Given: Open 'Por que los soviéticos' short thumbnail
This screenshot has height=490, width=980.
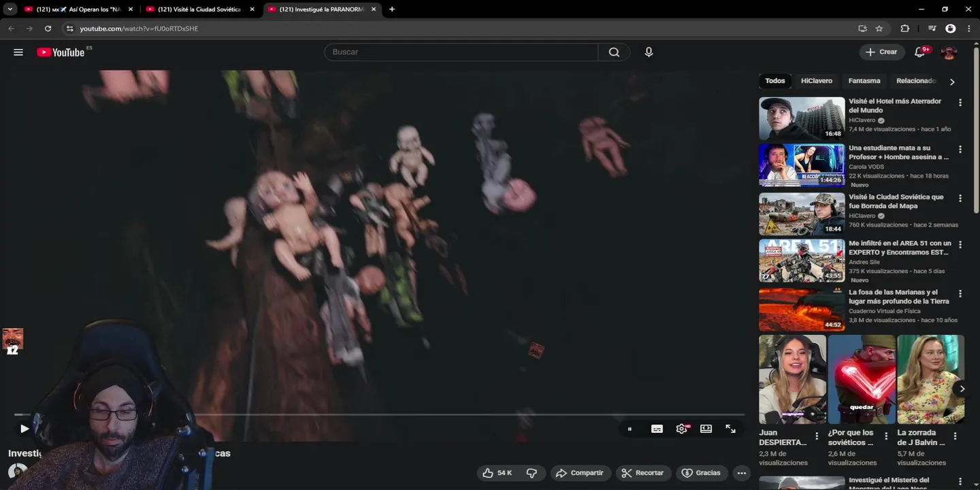Looking at the screenshot, I should coord(862,380).
